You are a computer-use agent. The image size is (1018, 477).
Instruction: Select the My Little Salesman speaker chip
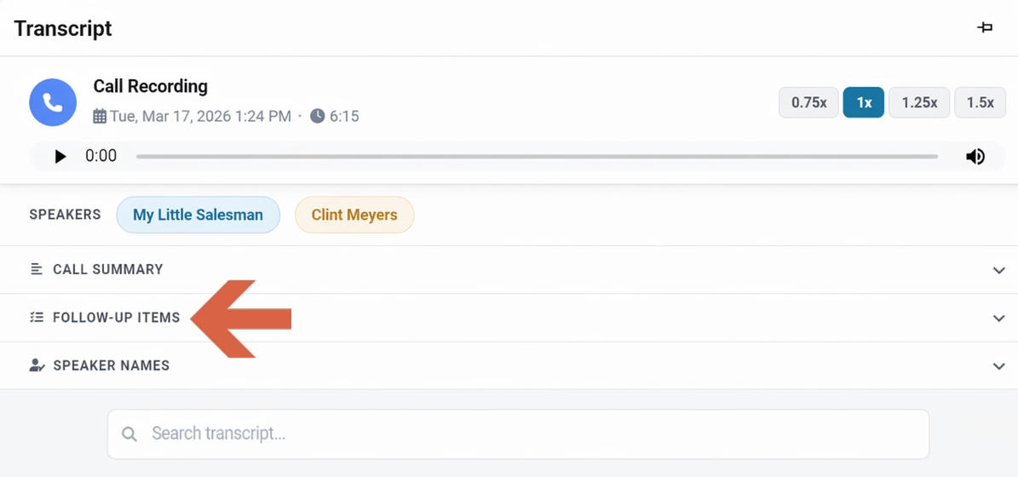pyautogui.click(x=198, y=215)
